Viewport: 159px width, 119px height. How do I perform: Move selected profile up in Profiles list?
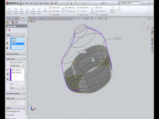(7, 43)
